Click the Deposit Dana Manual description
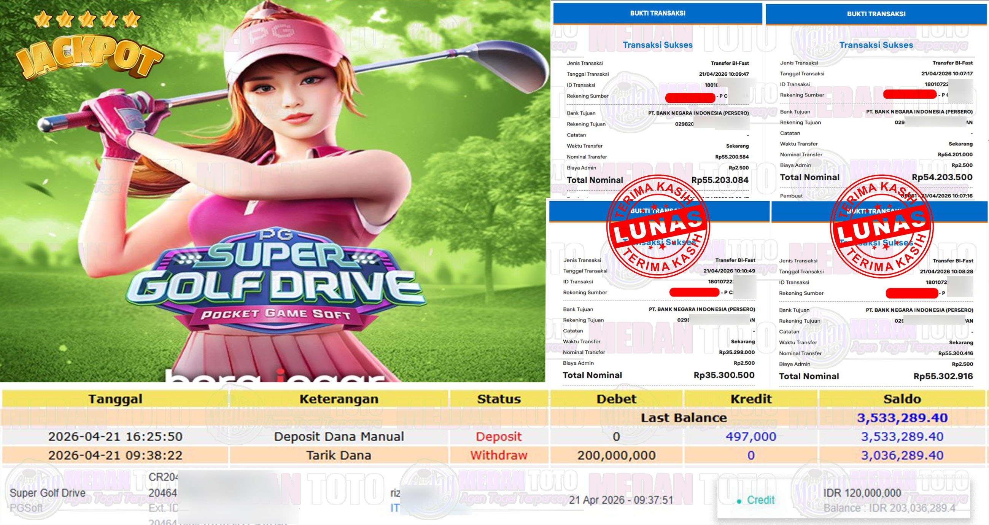This screenshot has width=989, height=525. point(339,436)
